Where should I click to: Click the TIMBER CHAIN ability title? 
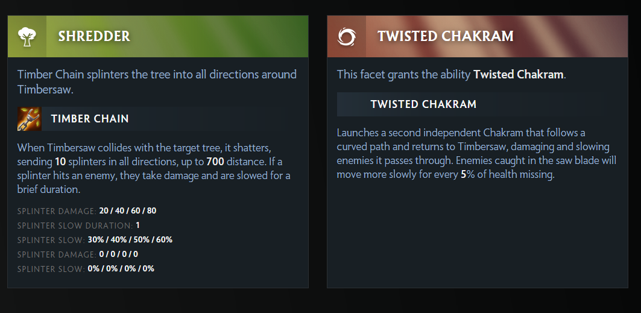click(x=90, y=119)
